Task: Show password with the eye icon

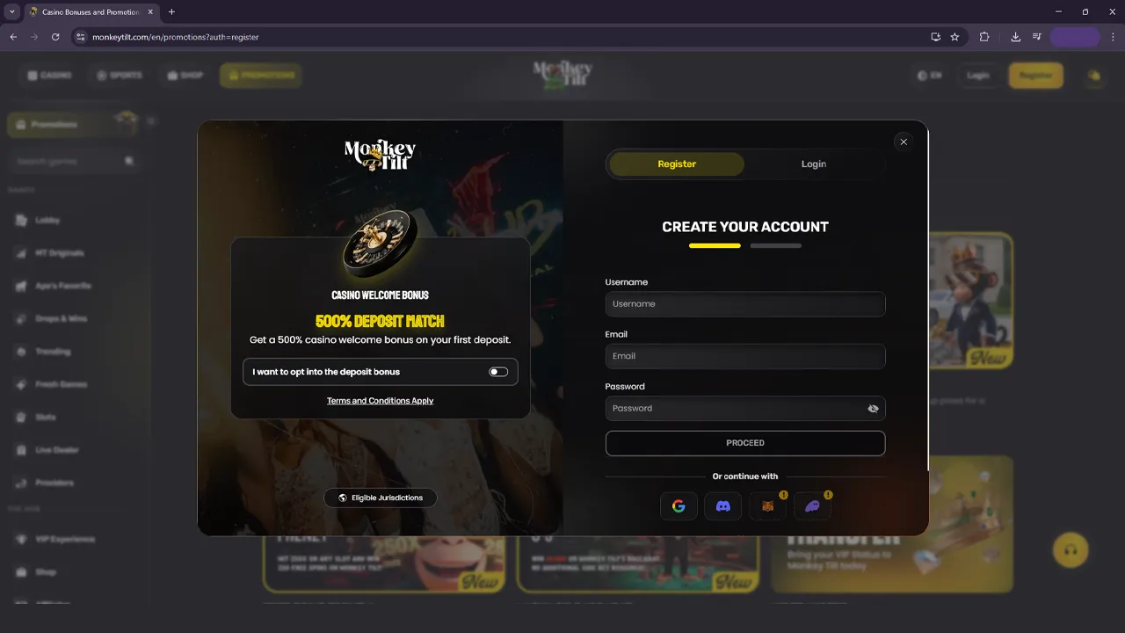Action: (x=873, y=408)
